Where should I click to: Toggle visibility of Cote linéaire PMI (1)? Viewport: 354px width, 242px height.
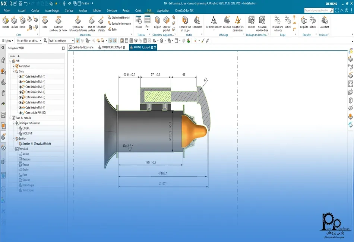point(20,77)
